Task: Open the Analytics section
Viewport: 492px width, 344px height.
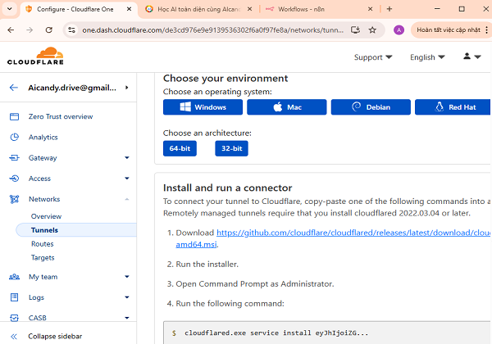Action: [43, 138]
